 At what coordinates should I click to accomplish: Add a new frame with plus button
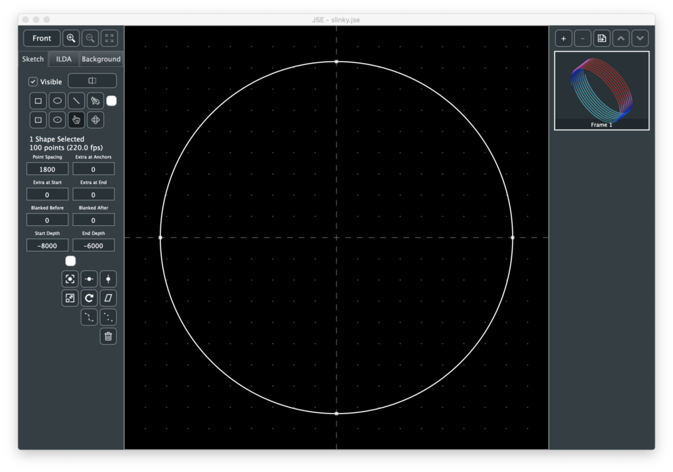pyautogui.click(x=563, y=38)
